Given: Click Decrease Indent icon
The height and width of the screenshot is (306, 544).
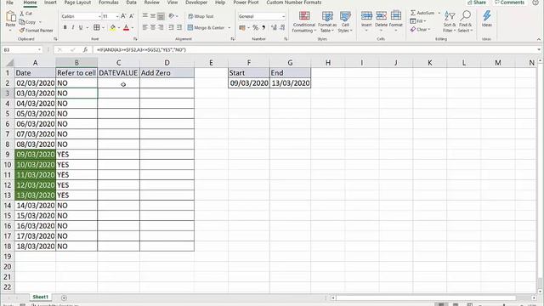Looking at the screenshot, I should point(171,27).
